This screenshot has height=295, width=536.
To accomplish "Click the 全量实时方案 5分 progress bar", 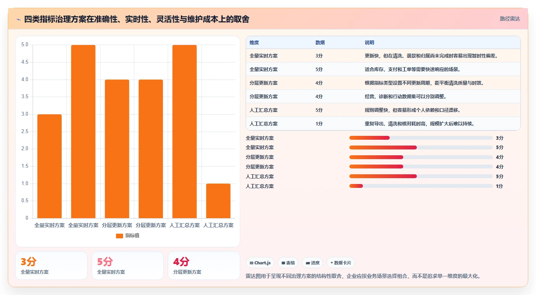I will [421, 147].
